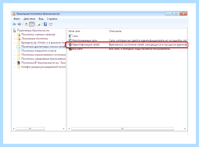Select Политики диспетчера списка сетей folder
This screenshot has height=147, width=199.
[x=43, y=47]
